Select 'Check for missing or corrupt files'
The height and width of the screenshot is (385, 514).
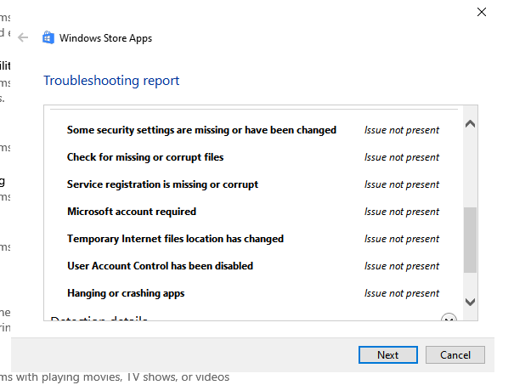point(145,157)
